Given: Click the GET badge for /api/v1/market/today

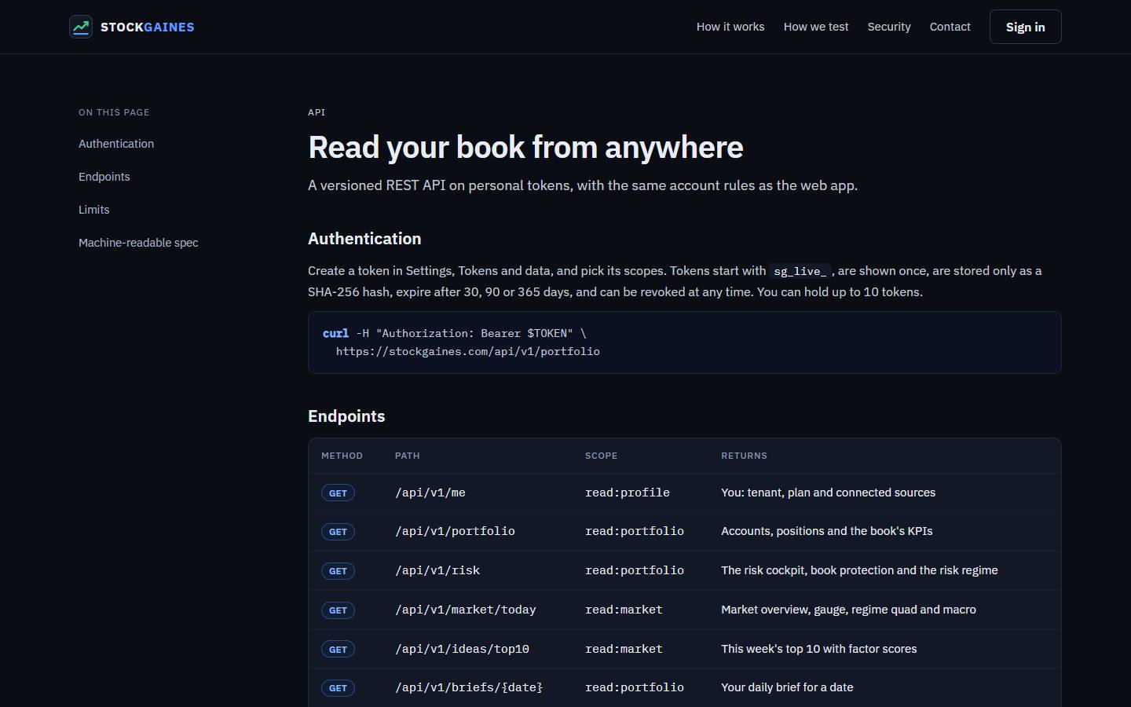Looking at the screenshot, I should [x=338, y=610].
